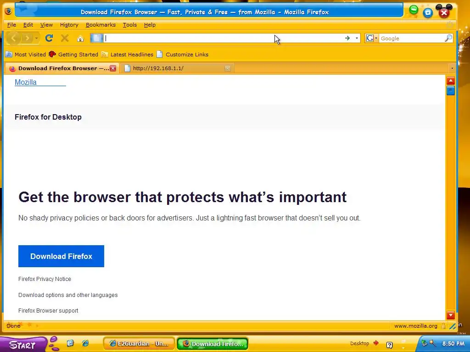The height and width of the screenshot is (352, 470).
Task: Click the page identity icon in address bar
Action: (x=97, y=38)
